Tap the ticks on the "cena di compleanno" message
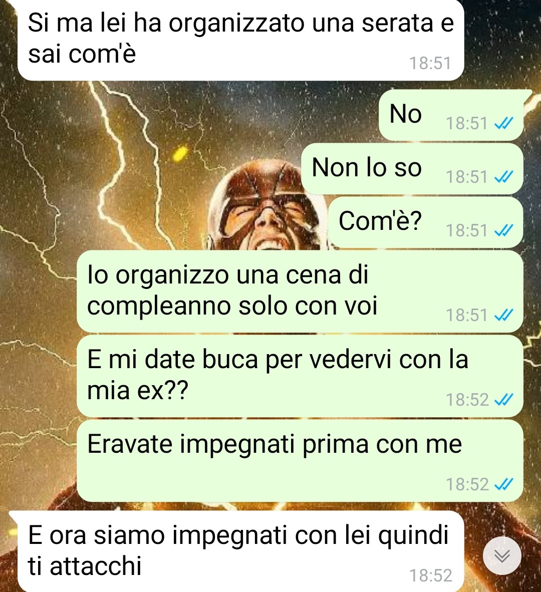Screen dimensions: 541x592 point(504,315)
